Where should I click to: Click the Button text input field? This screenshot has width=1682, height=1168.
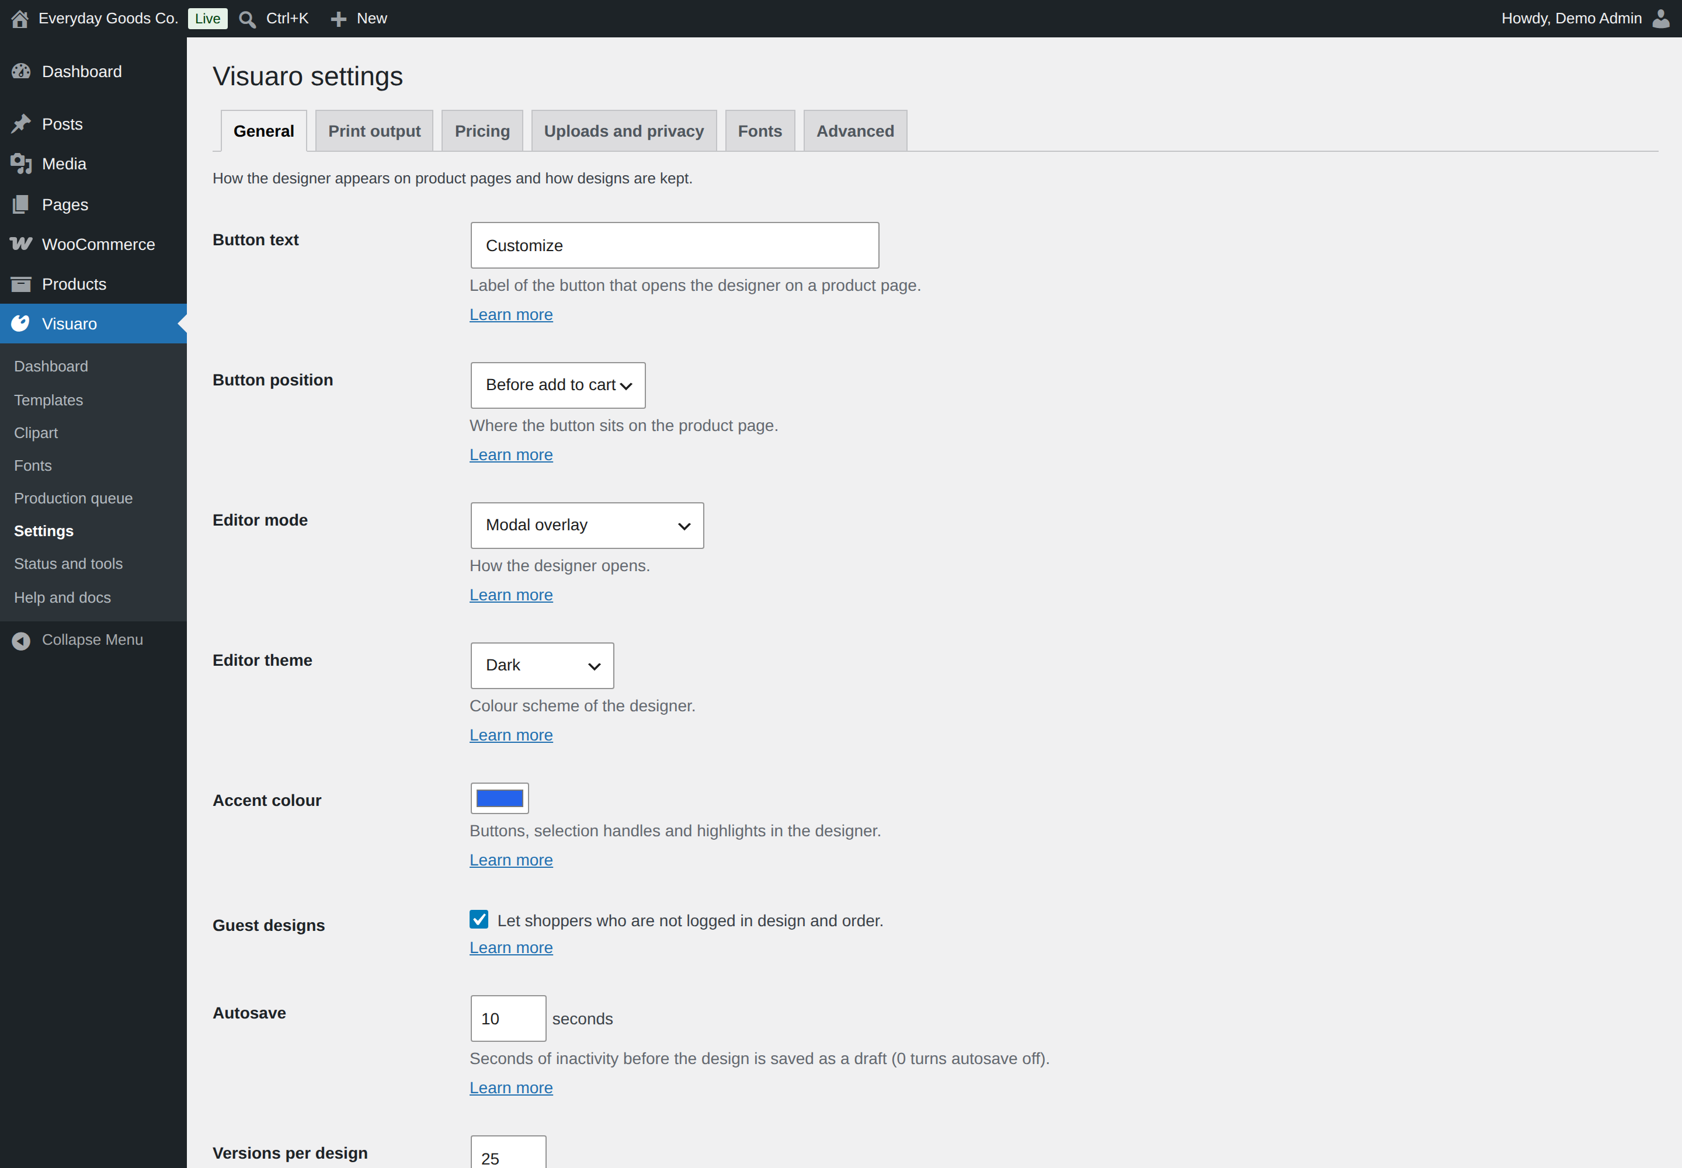point(674,245)
